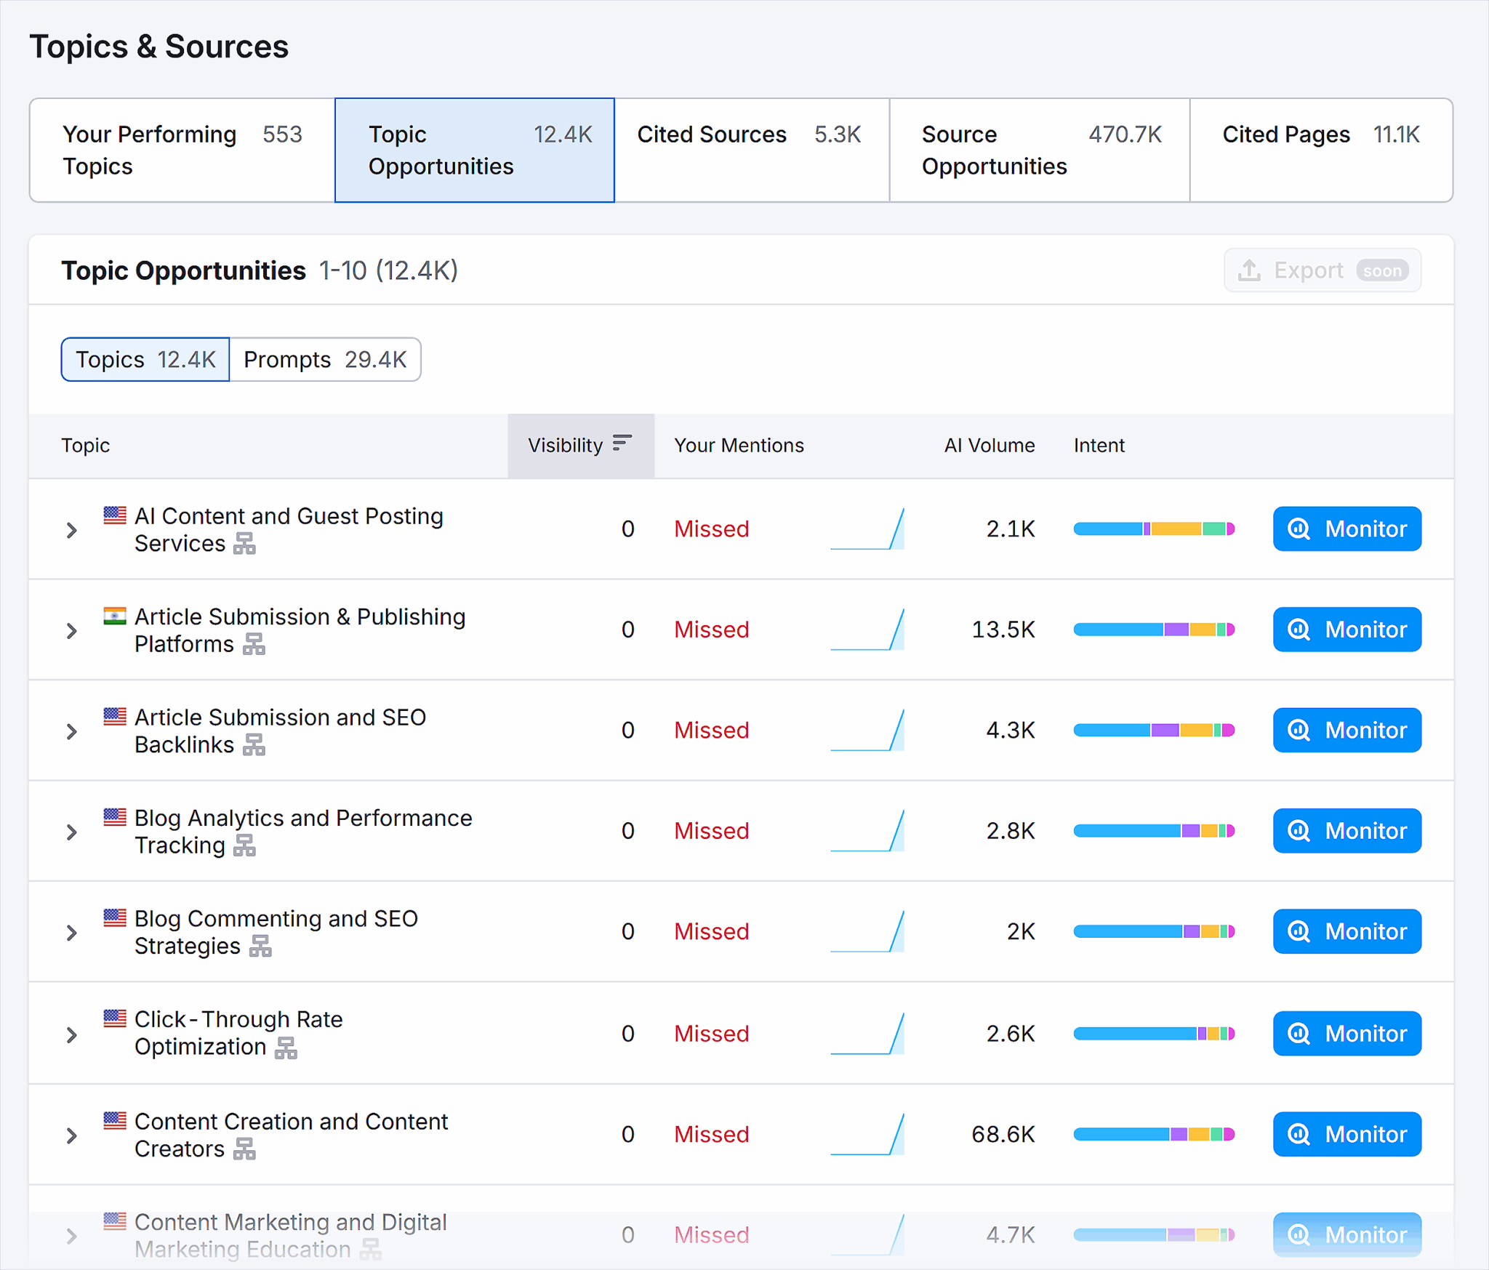Switch to the Topics 12.4K toggle

coord(145,359)
